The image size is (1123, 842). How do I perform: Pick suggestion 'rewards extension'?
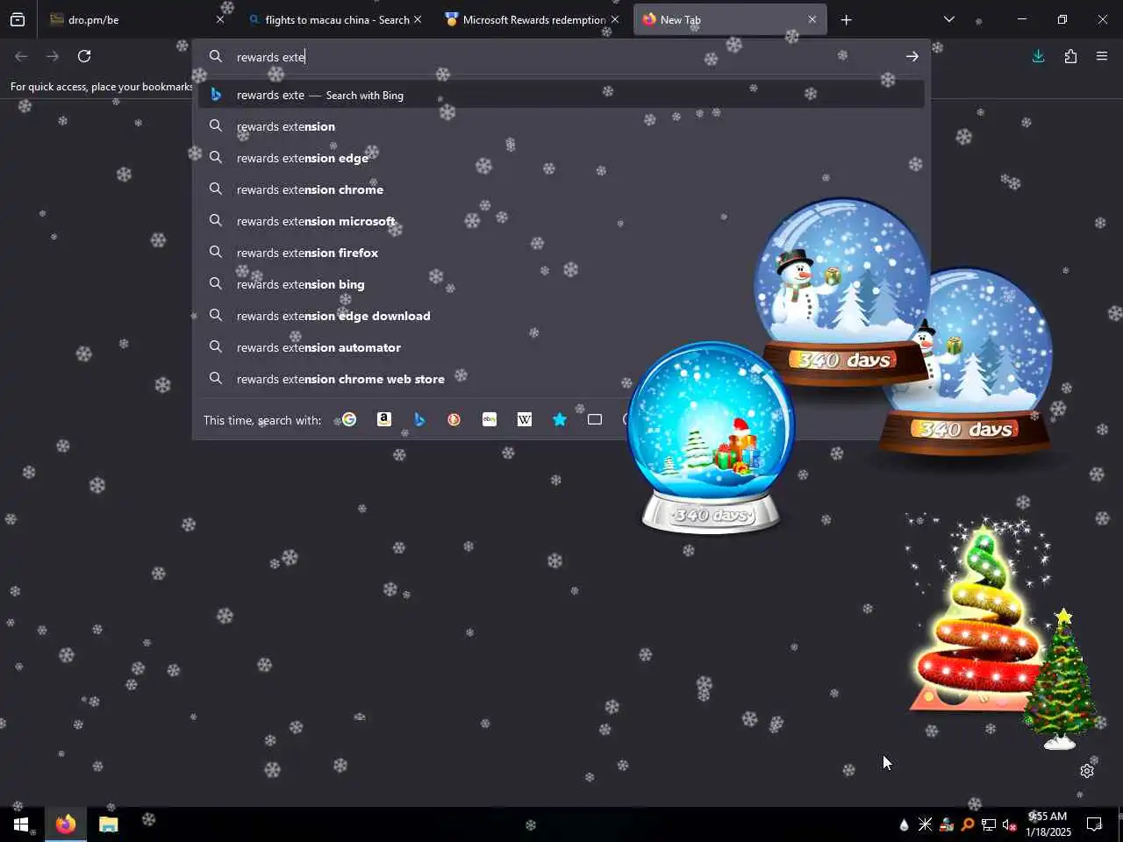561,126
